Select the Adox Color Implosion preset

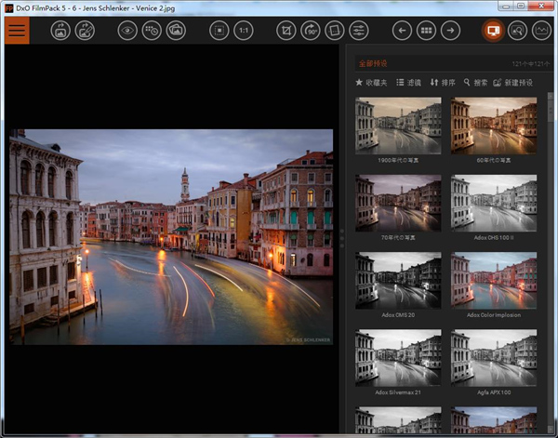(494, 281)
